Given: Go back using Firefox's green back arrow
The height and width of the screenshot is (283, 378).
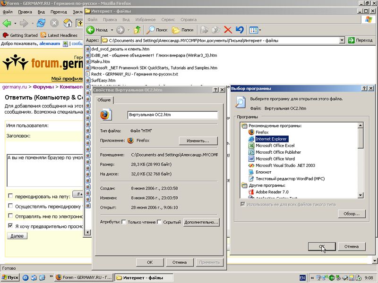Looking at the screenshot, I should pyautogui.click(x=7, y=23).
